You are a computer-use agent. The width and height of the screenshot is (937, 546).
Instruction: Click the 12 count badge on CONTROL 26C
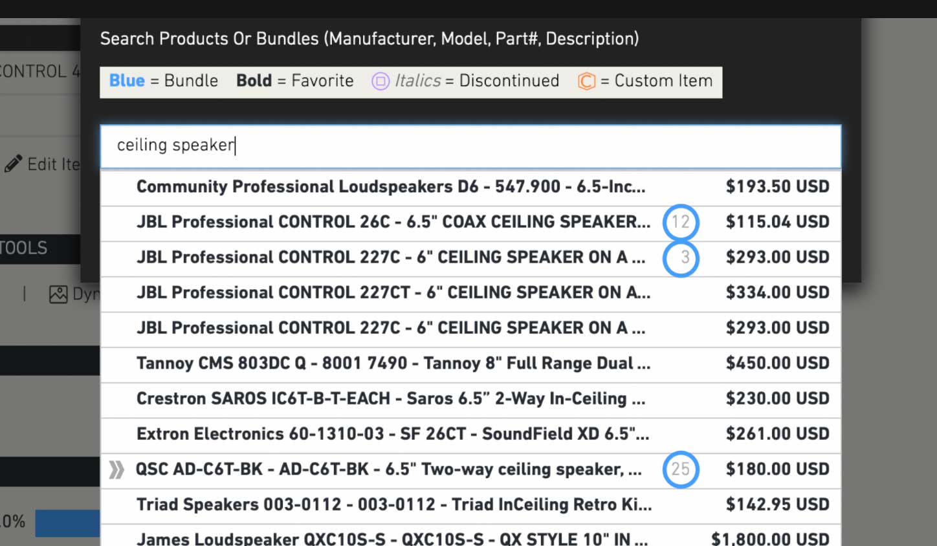(x=681, y=223)
